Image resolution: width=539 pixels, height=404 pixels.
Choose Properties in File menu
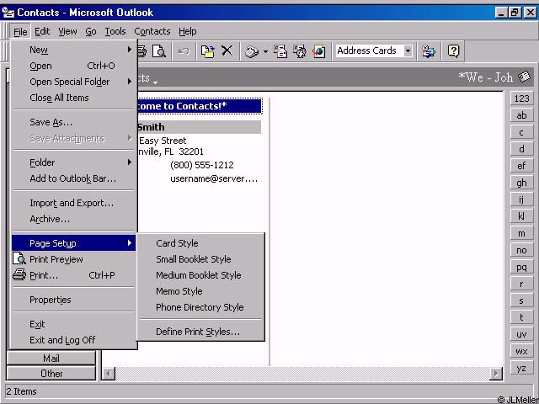[73, 300]
